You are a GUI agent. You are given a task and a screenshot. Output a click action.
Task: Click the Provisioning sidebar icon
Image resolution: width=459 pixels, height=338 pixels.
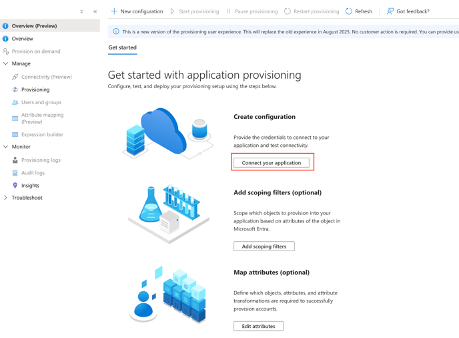click(15, 90)
